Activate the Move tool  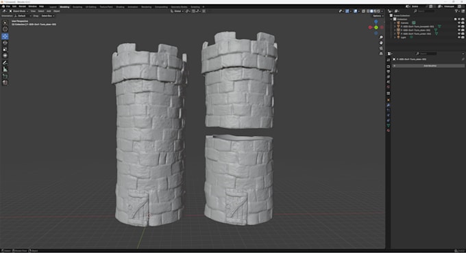pyautogui.click(x=5, y=36)
